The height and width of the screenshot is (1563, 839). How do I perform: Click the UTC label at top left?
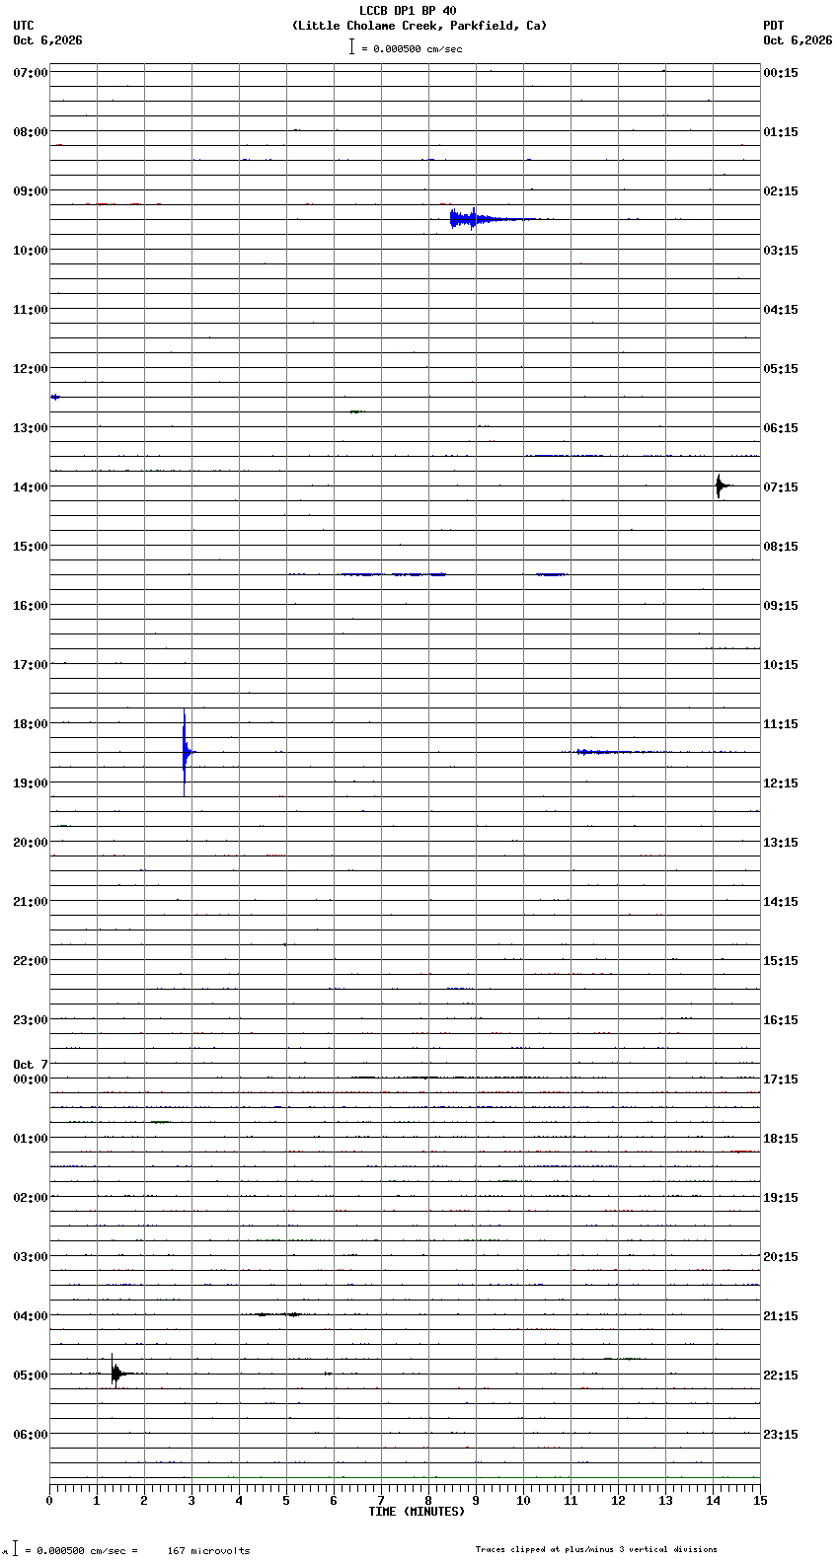pyautogui.click(x=24, y=26)
